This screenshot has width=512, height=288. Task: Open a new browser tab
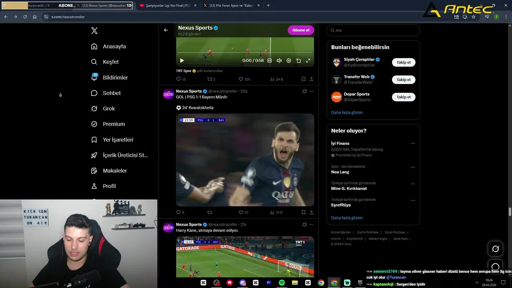tap(268, 6)
